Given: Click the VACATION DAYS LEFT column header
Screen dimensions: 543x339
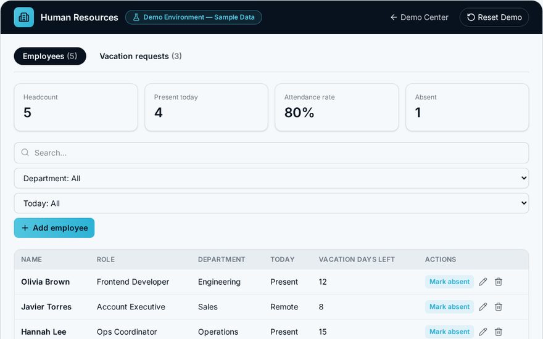Looking at the screenshot, I should point(357,259).
